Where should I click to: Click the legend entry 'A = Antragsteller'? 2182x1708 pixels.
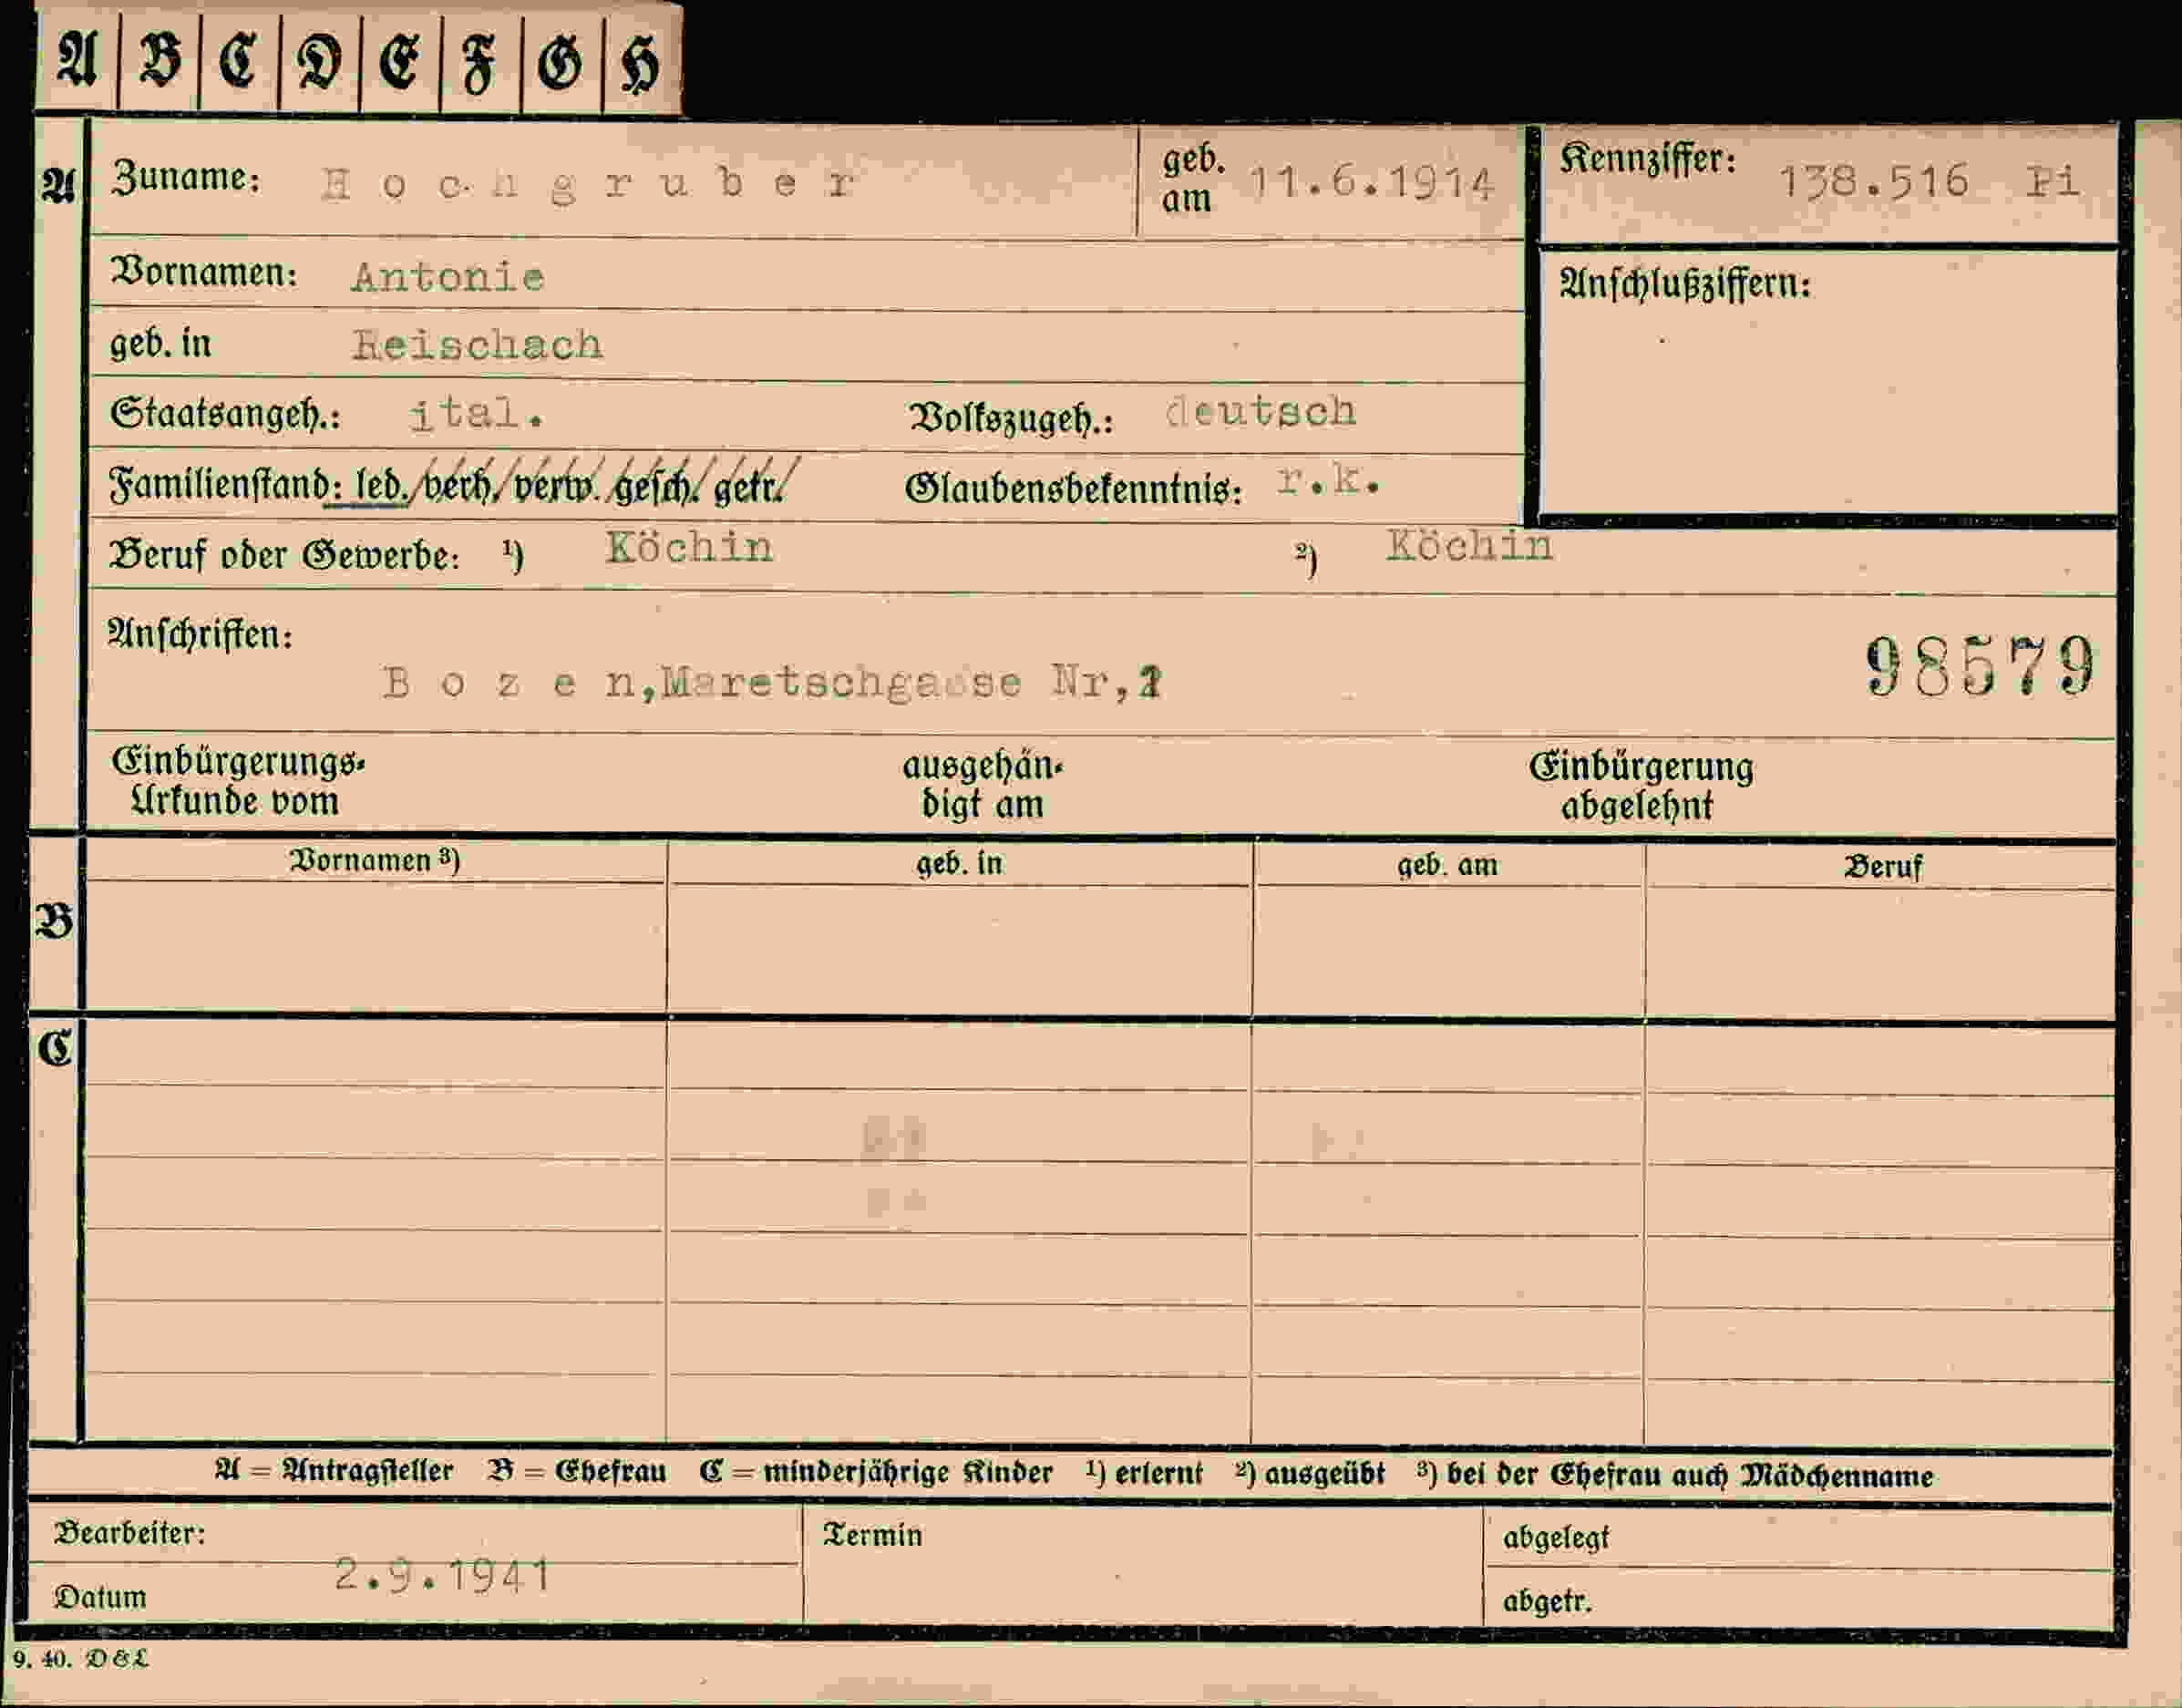pyautogui.click(x=334, y=1471)
